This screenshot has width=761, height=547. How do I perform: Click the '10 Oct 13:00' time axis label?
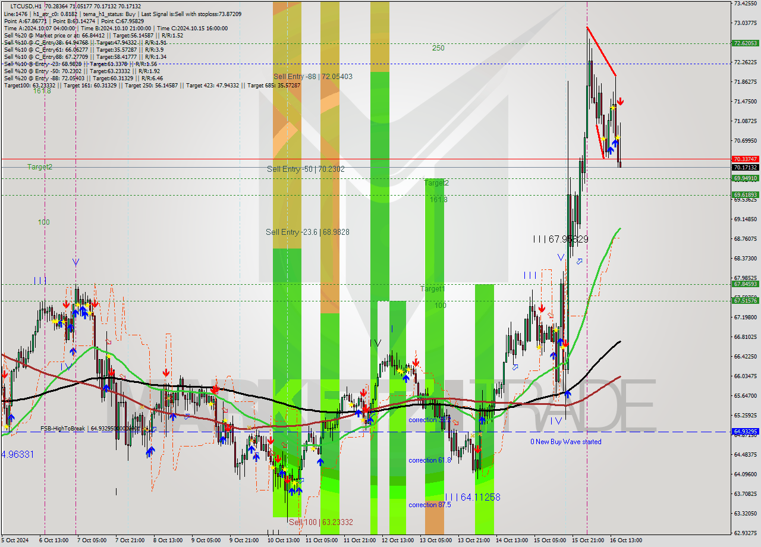[x=283, y=540]
